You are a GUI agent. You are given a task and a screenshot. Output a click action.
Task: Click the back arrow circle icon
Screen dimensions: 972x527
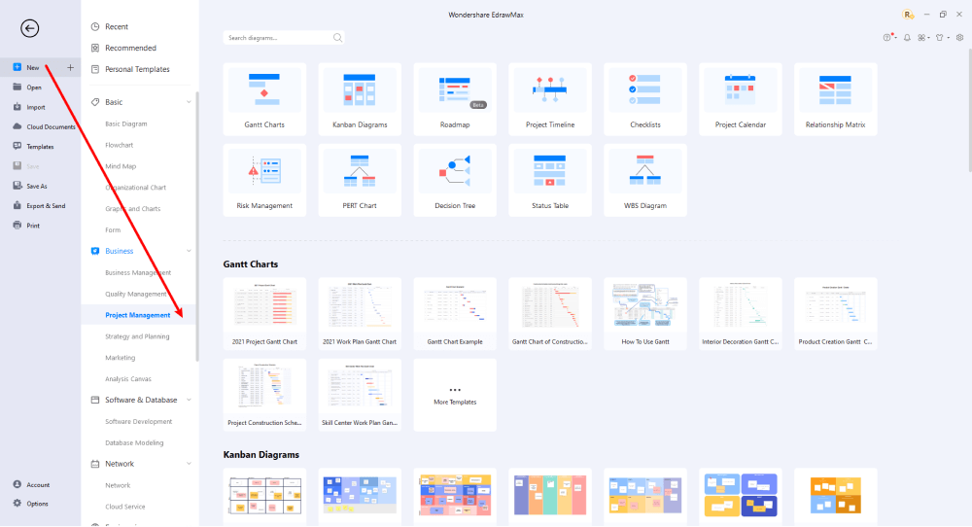click(x=29, y=28)
